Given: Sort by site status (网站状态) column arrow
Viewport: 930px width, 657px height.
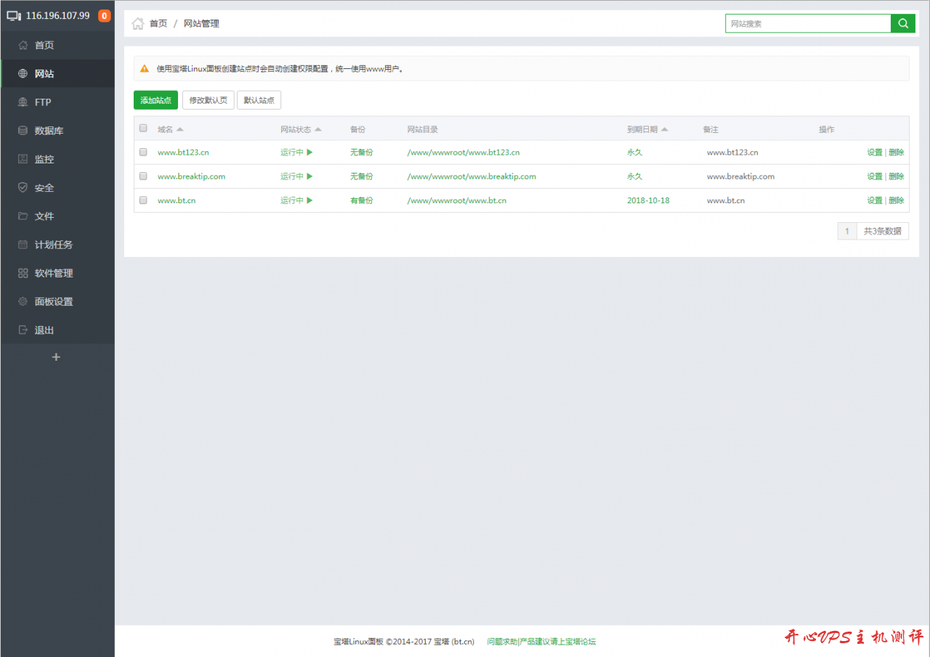Looking at the screenshot, I should [x=318, y=129].
